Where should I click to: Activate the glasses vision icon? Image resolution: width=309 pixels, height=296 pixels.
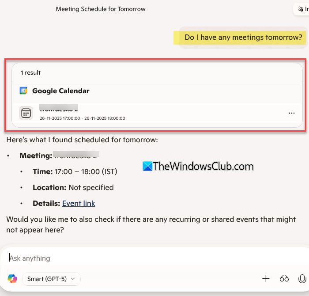pos(284,279)
